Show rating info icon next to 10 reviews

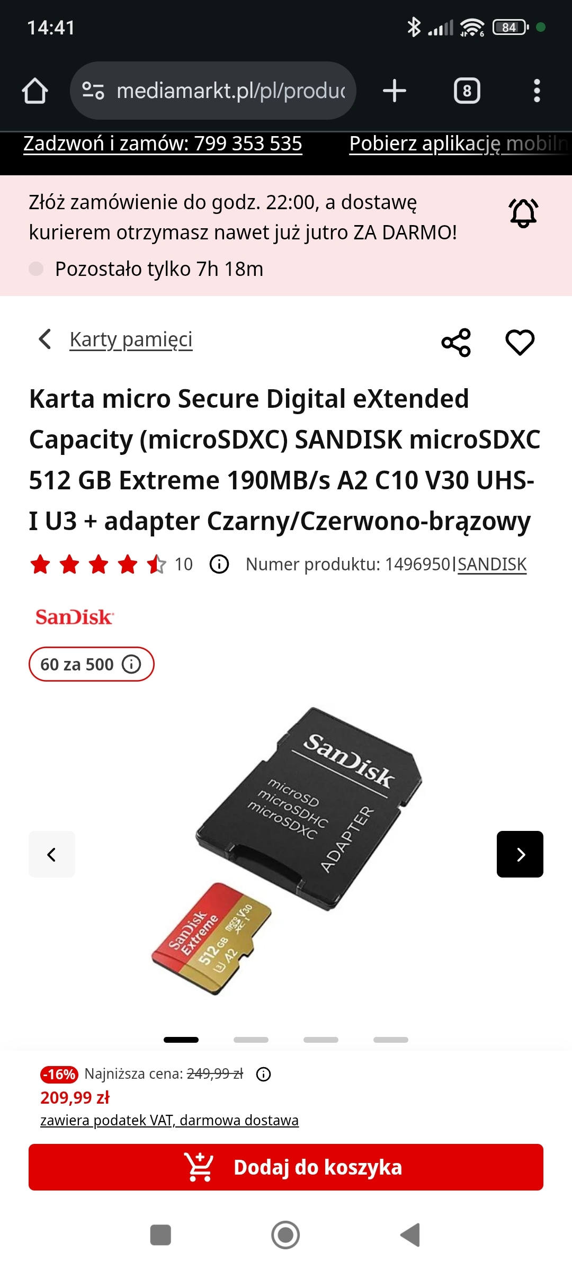219,564
